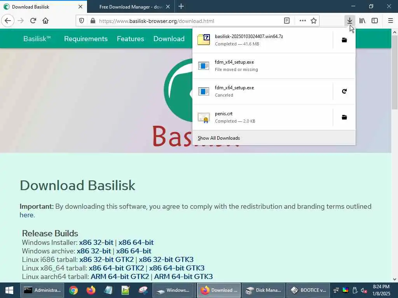Image resolution: width=398 pixels, height=298 pixels.
Task: Open page actions three-dot menu
Action: click(302, 21)
